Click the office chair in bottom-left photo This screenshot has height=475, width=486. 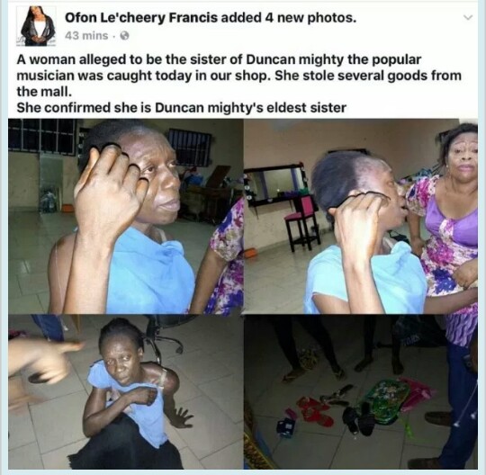point(165,336)
